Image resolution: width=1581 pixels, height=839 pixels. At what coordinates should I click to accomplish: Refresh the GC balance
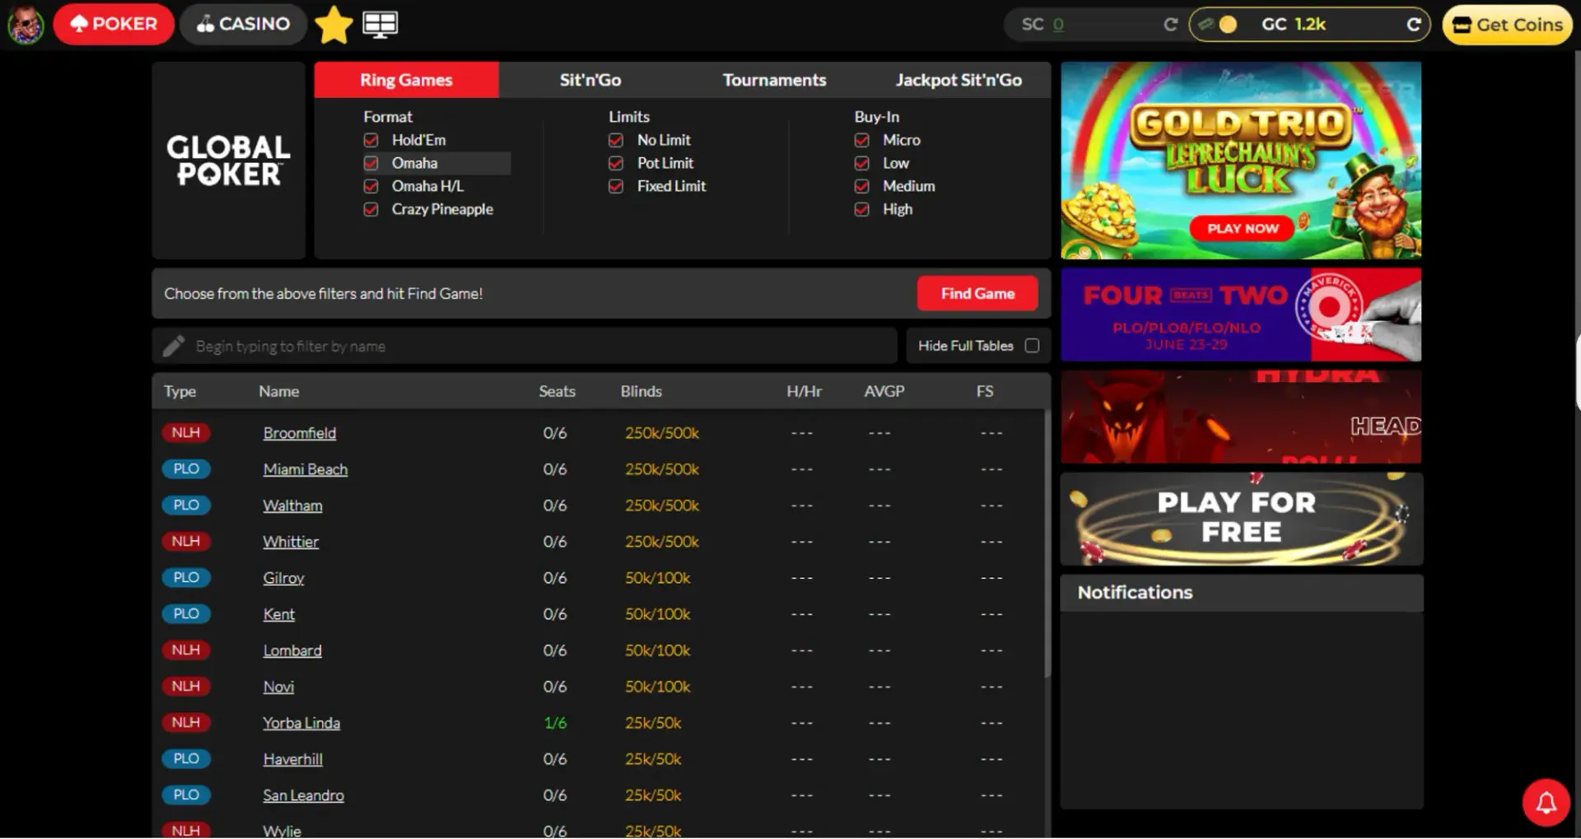1413,25
